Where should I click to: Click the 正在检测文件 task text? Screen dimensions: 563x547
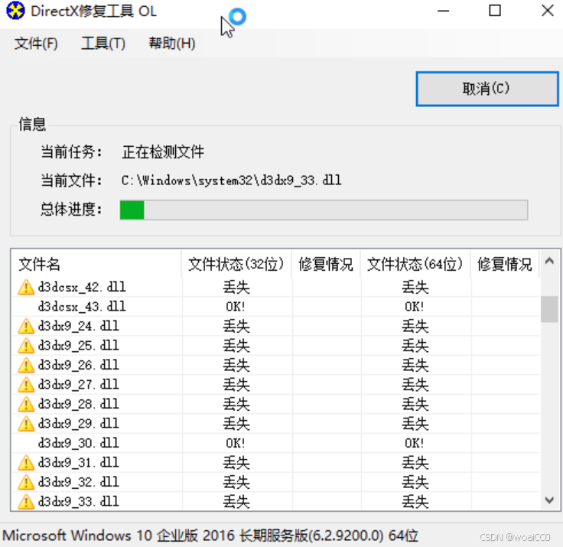click(163, 151)
